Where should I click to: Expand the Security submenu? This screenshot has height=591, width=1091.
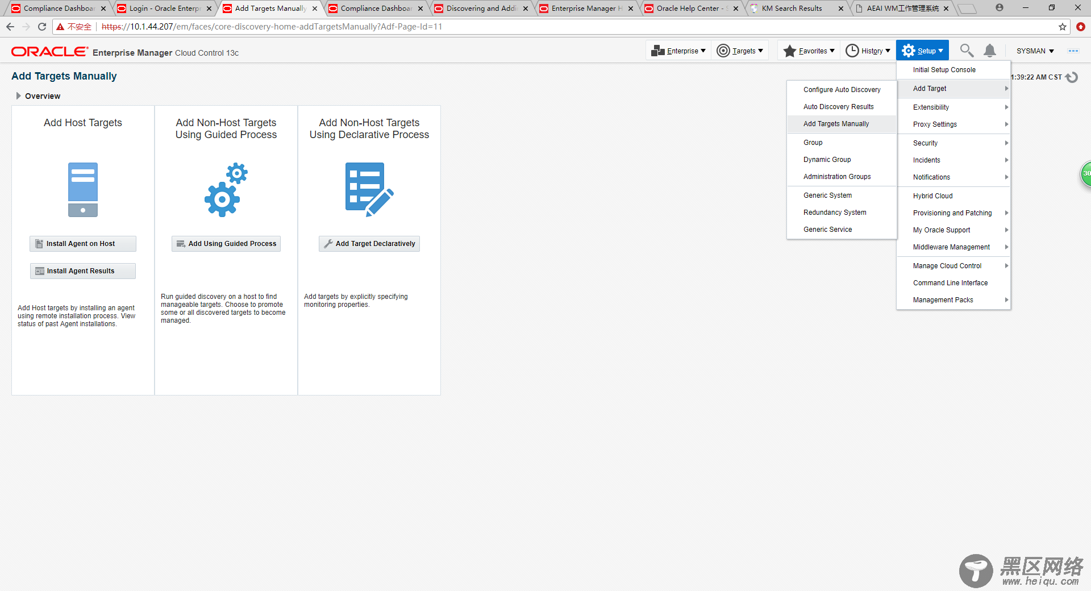pyautogui.click(x=953, y=143)
